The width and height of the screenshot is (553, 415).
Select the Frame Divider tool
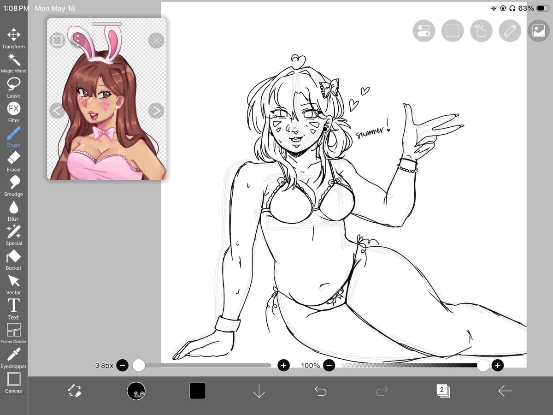pos(13,333)
